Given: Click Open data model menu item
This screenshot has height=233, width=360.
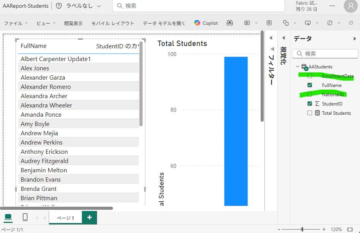Looking at the screenshot, I should (x=164, y=23).
